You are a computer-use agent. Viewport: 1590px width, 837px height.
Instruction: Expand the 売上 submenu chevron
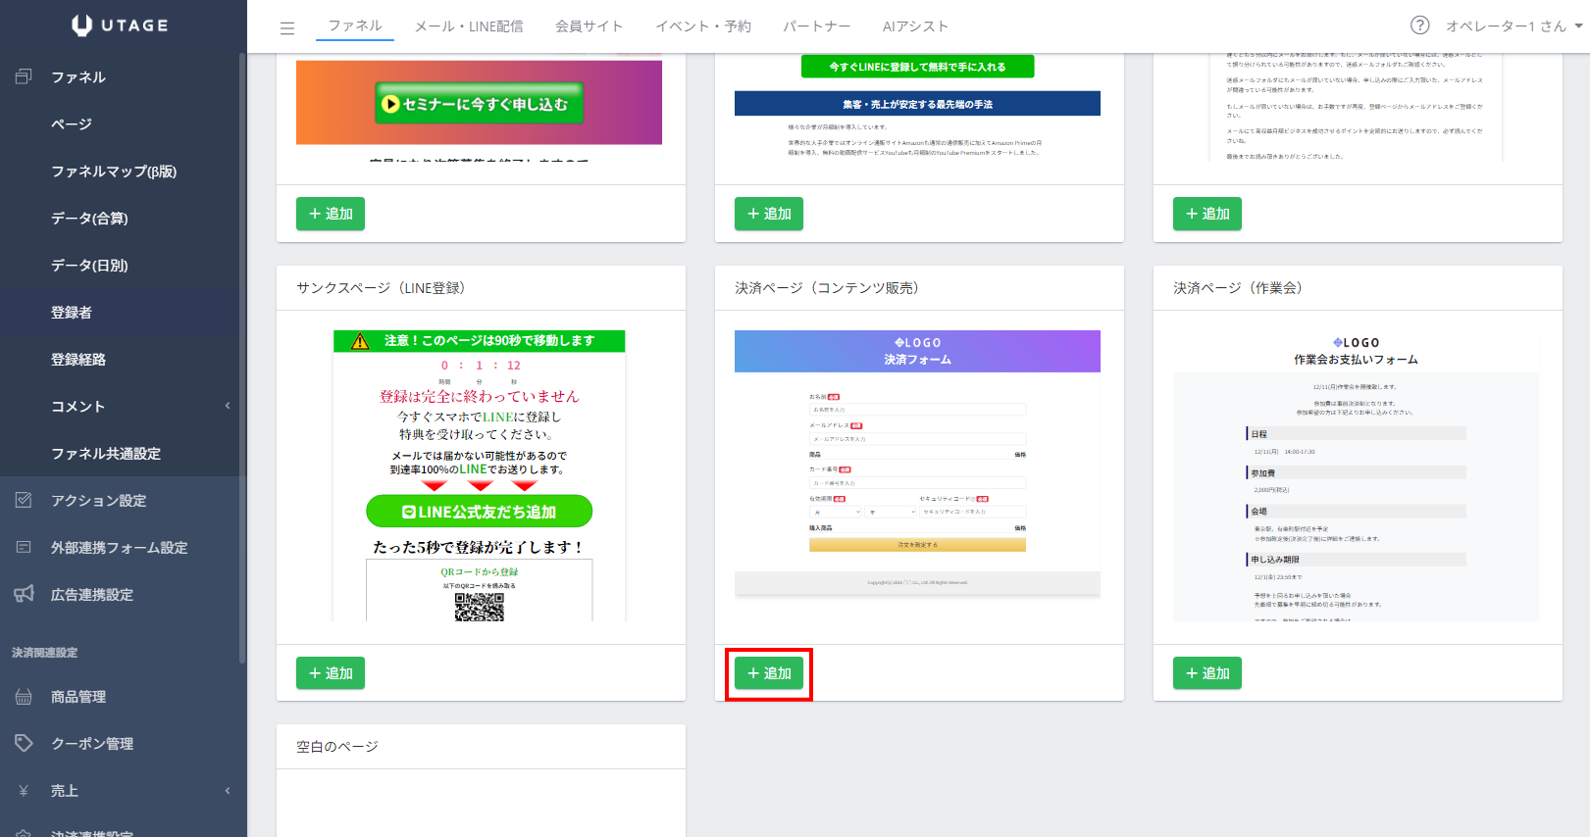pos(228,790)
